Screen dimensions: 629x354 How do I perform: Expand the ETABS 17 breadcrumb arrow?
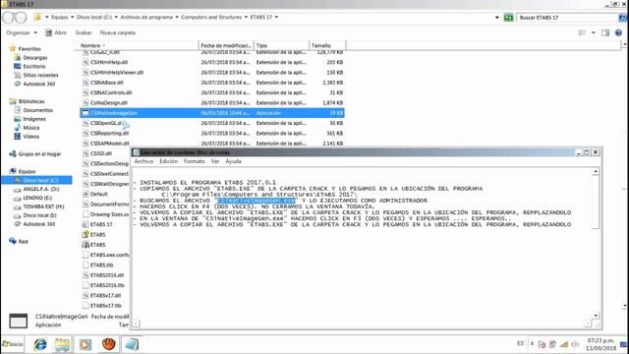point(276,18)
